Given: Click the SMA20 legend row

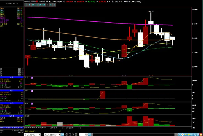Looking at the screenshot, I should (12, 12).
